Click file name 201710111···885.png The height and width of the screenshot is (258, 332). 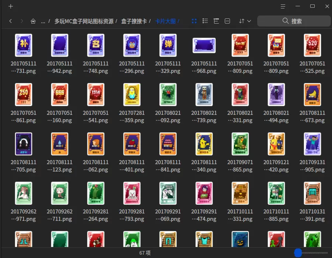pyautogui.click(x=276, y=215)
